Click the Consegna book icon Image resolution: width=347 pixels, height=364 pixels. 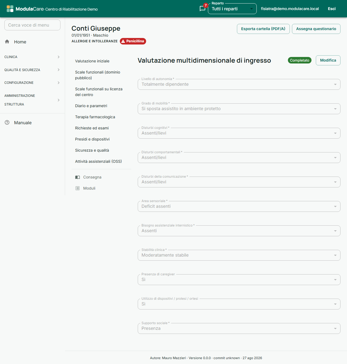coord(78,177)
